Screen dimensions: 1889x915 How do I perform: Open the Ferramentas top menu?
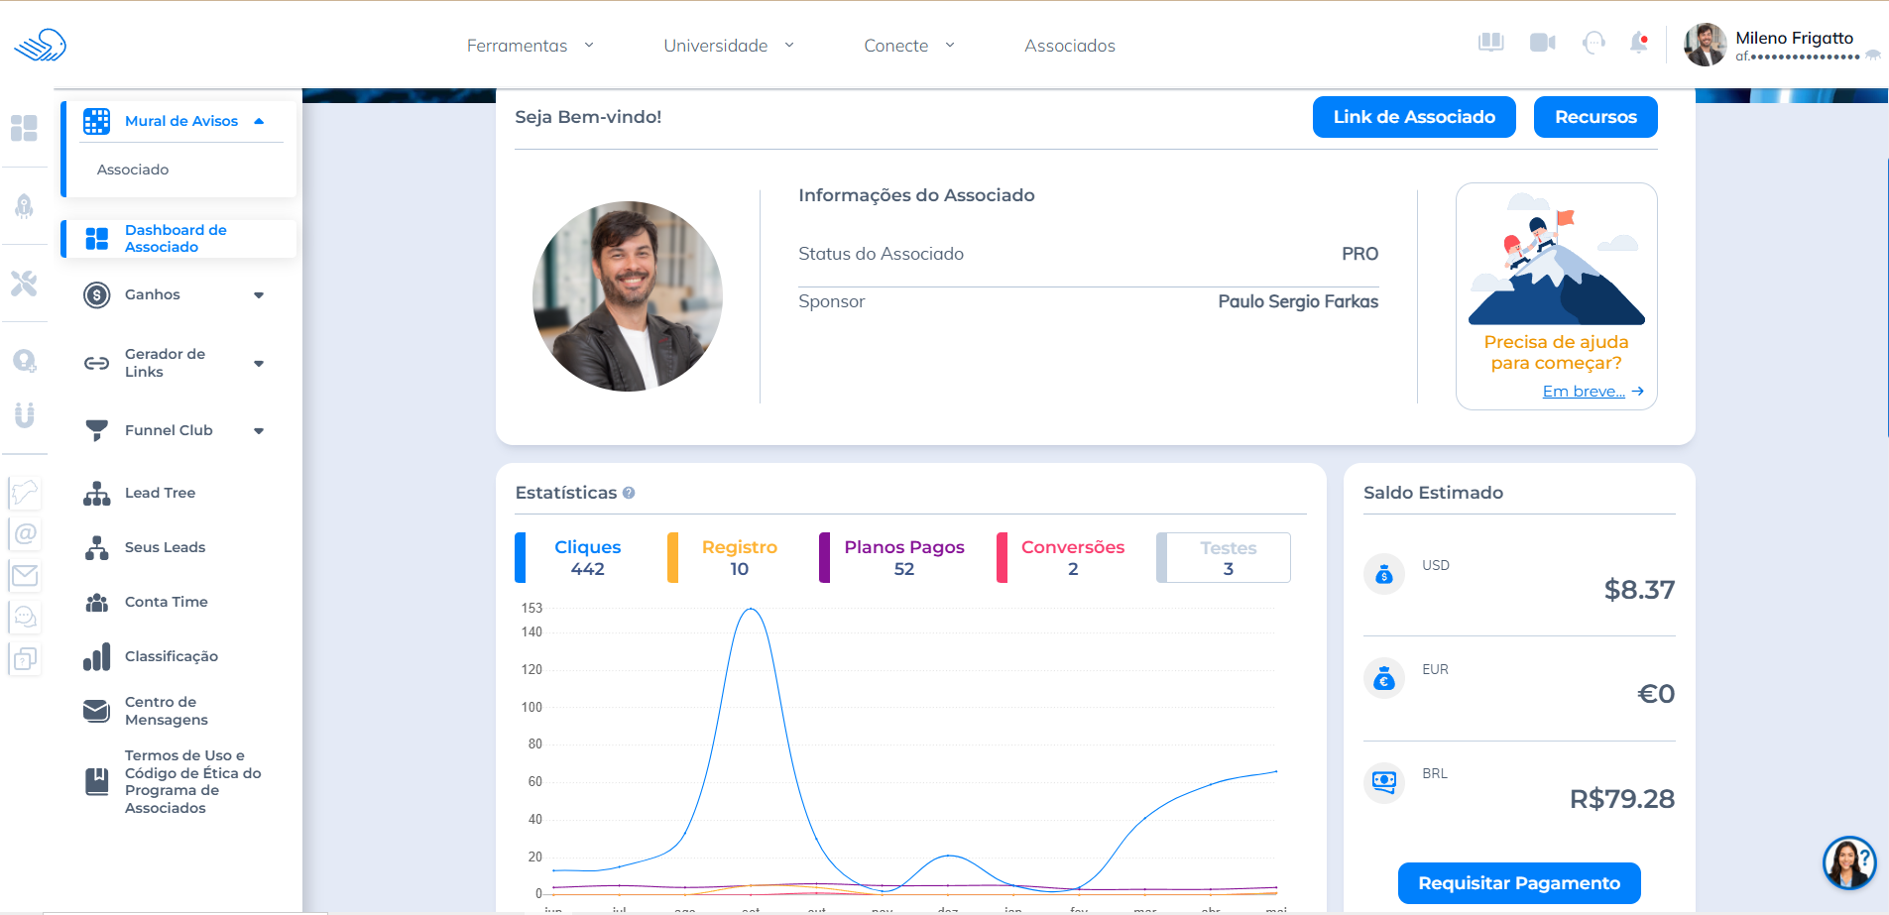[530, 46]
